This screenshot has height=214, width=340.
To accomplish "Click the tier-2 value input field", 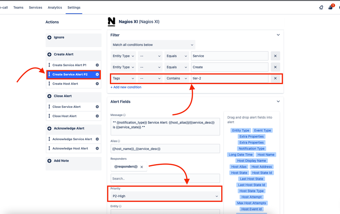I will pyautogui.click(x=230, y=78).
